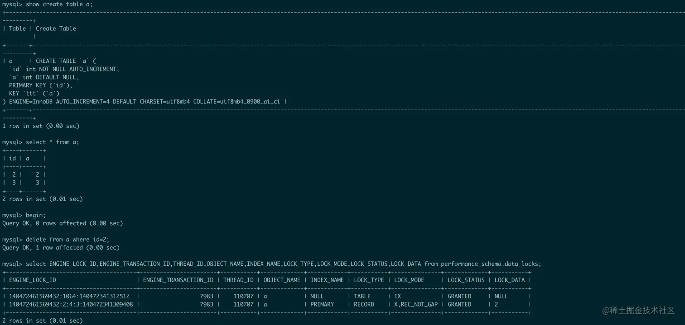Click the 'KEY `ttt` (`a`)' line

[x=34, y=94]
